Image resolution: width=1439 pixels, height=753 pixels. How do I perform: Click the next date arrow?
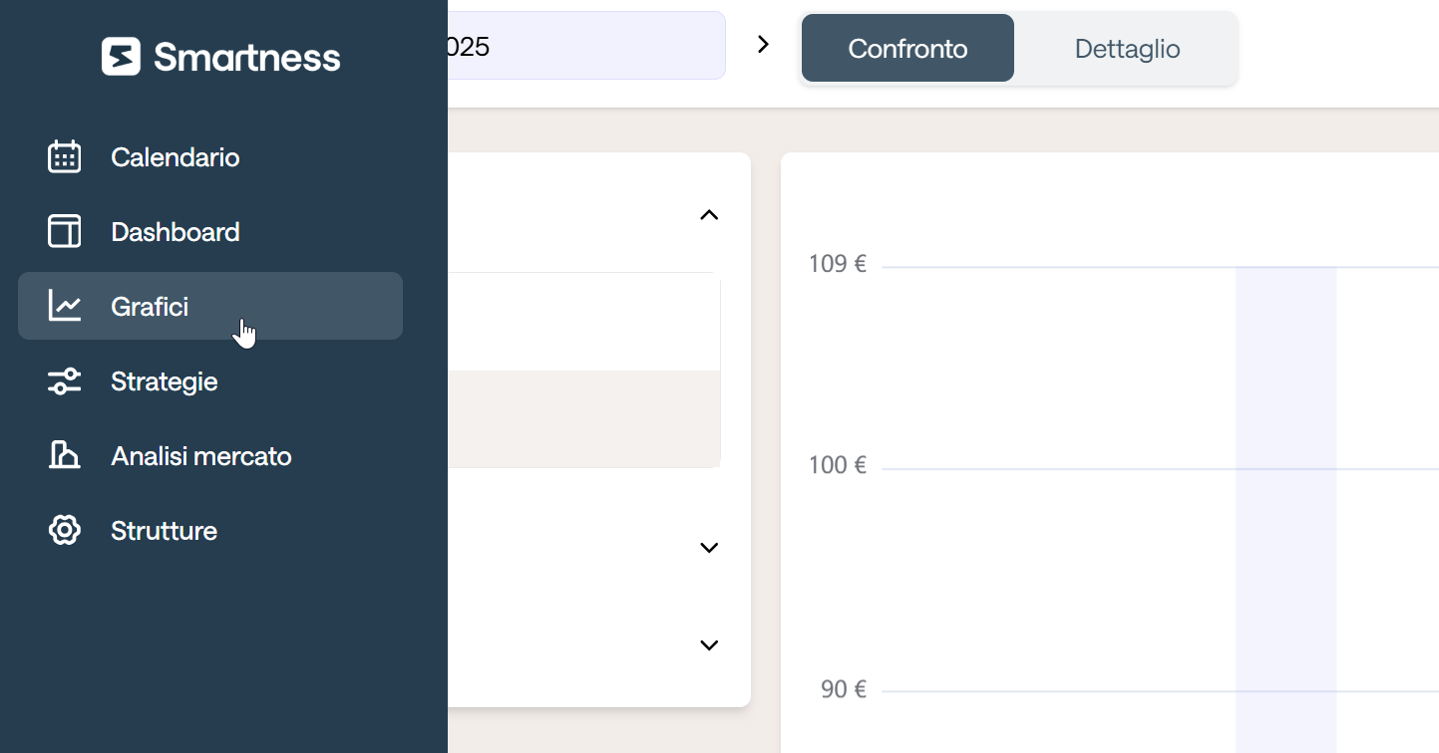(763, 44)
